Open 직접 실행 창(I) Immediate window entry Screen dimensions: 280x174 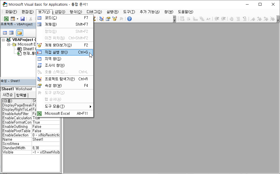click(65, 52)
